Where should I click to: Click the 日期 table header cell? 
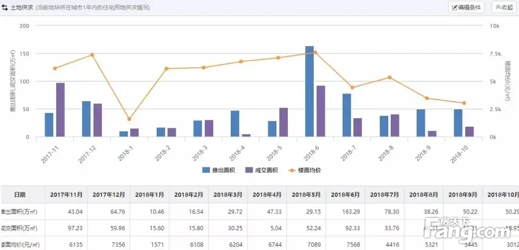[x=20, y=195]
